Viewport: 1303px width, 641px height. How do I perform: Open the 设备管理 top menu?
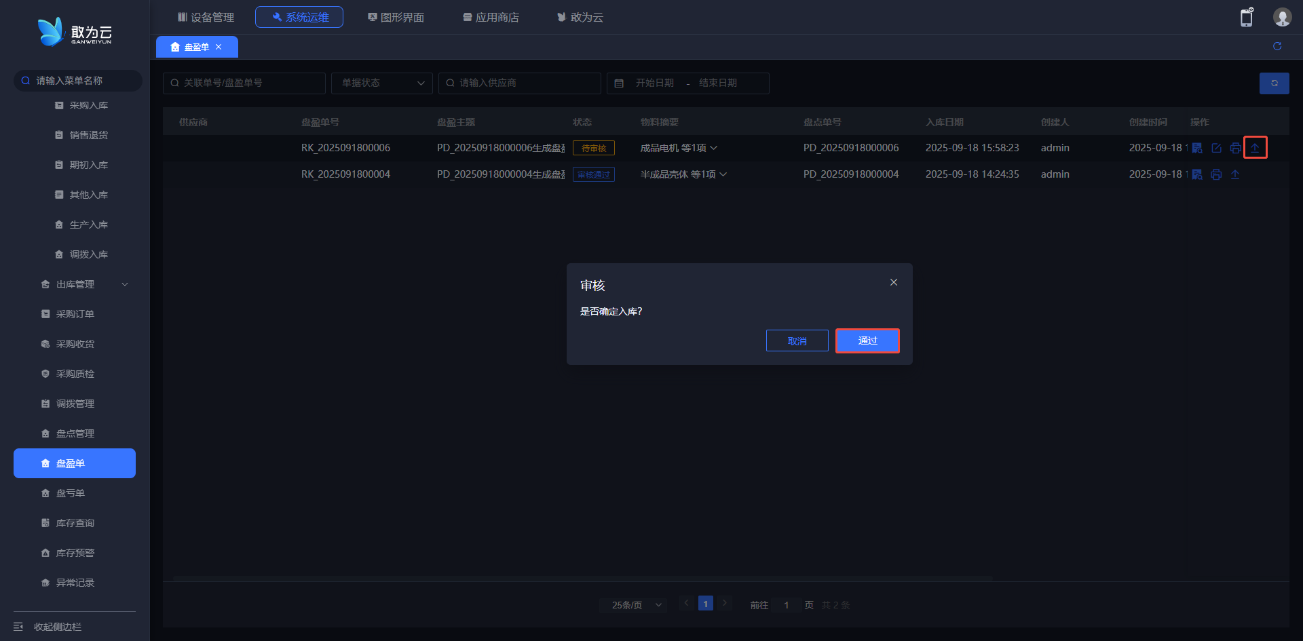point(206,17)
